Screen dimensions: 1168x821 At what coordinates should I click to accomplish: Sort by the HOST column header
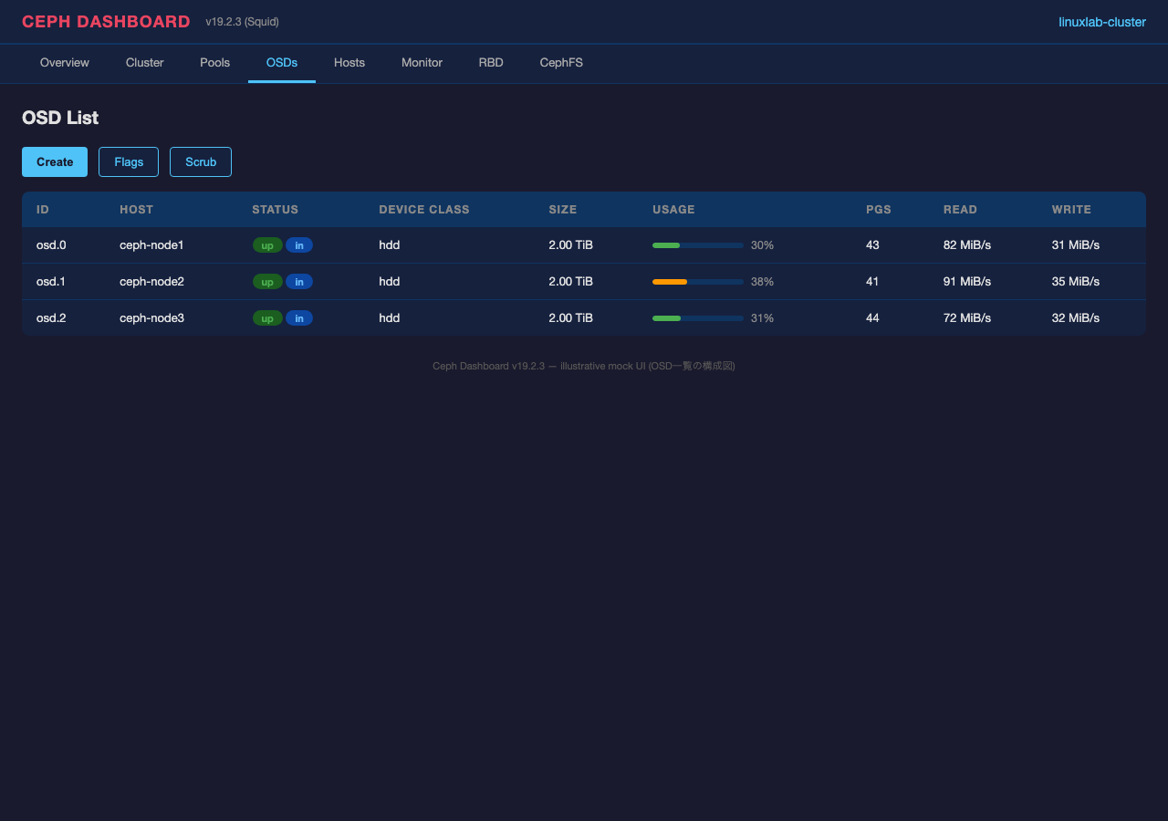(136, 210)
